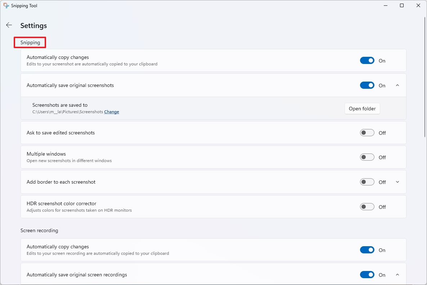
Task: Turn off Automatically save original screenshots
Action: (367, 85)
